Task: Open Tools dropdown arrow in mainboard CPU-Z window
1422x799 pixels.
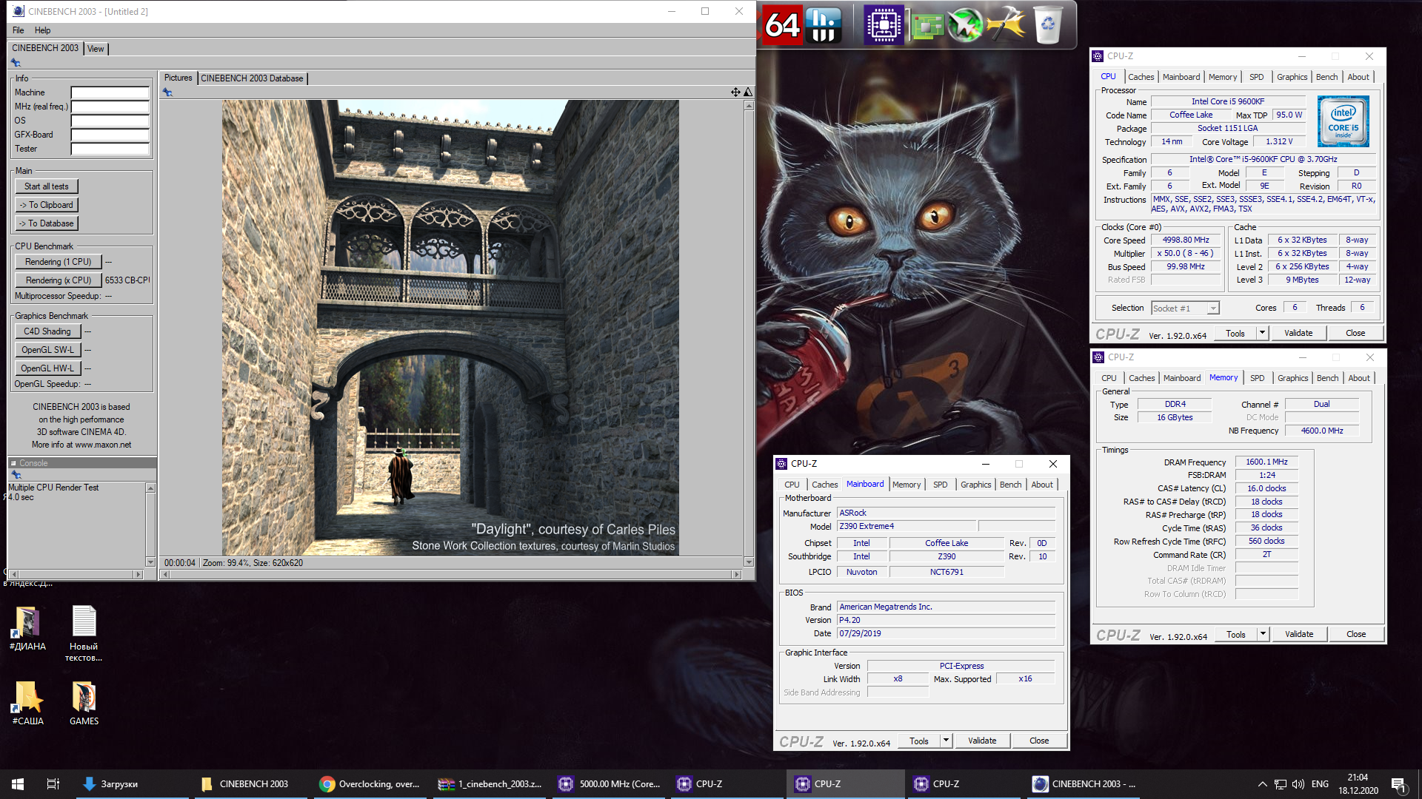Action: coord(946,741)
